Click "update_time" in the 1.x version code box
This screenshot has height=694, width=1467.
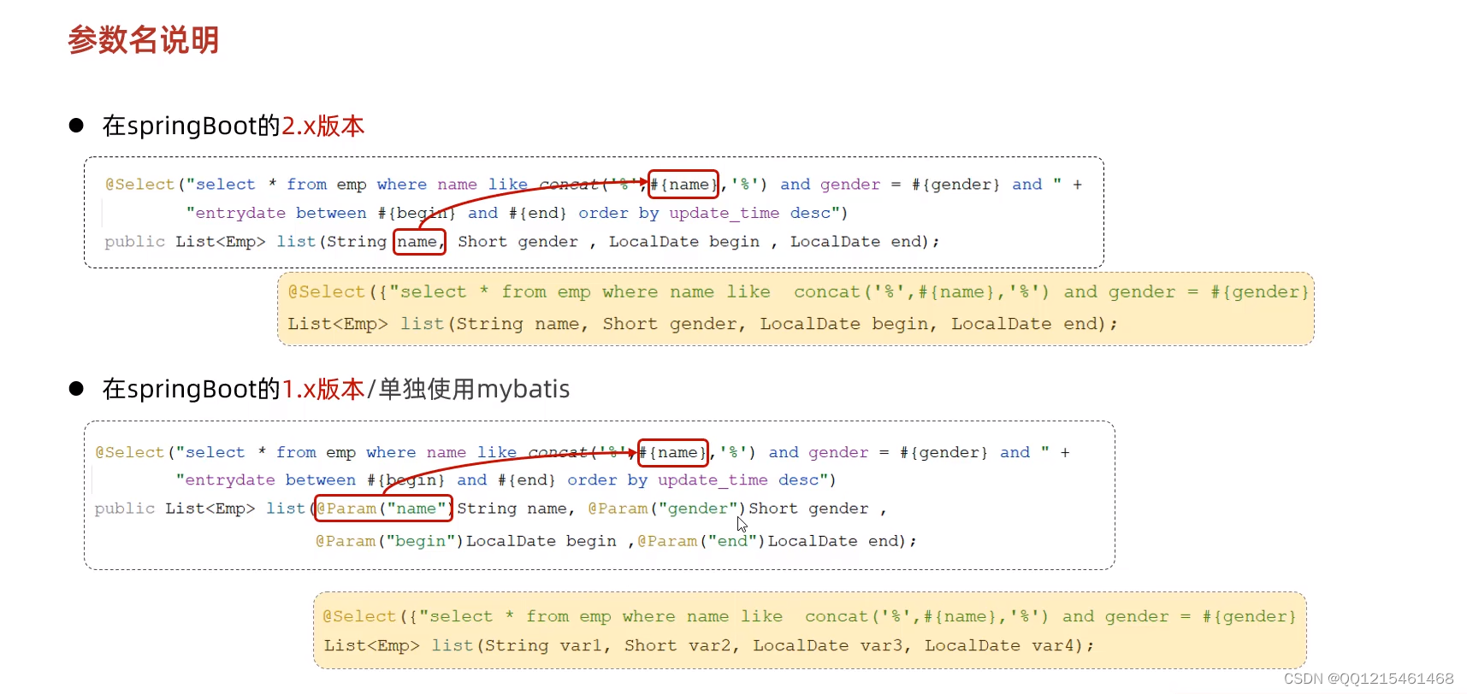(713, 480)
